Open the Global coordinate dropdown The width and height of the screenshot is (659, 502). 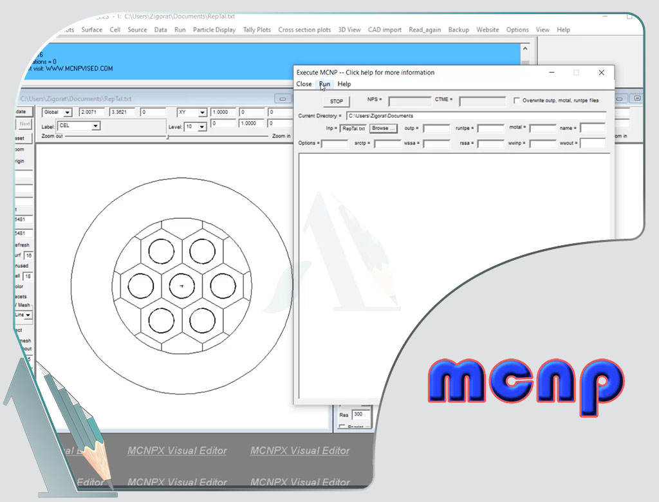point(67,113)
